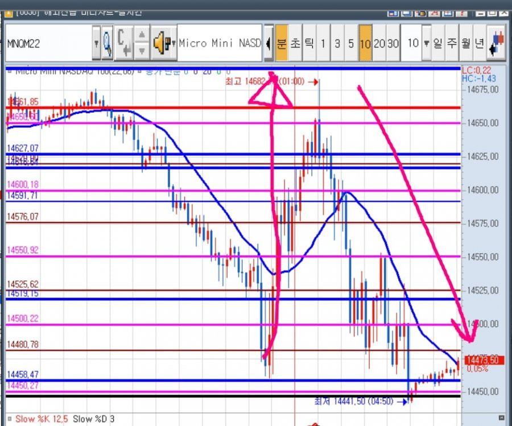Toggle the 분 (minute) chart mode

(282, 43)
